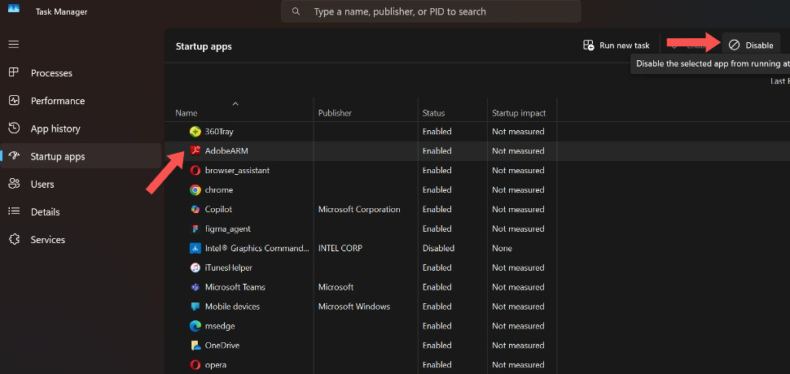Screen dimensions: 790x374
Task: Click INTEL CORP publisher cell
Action: (340, 248)
